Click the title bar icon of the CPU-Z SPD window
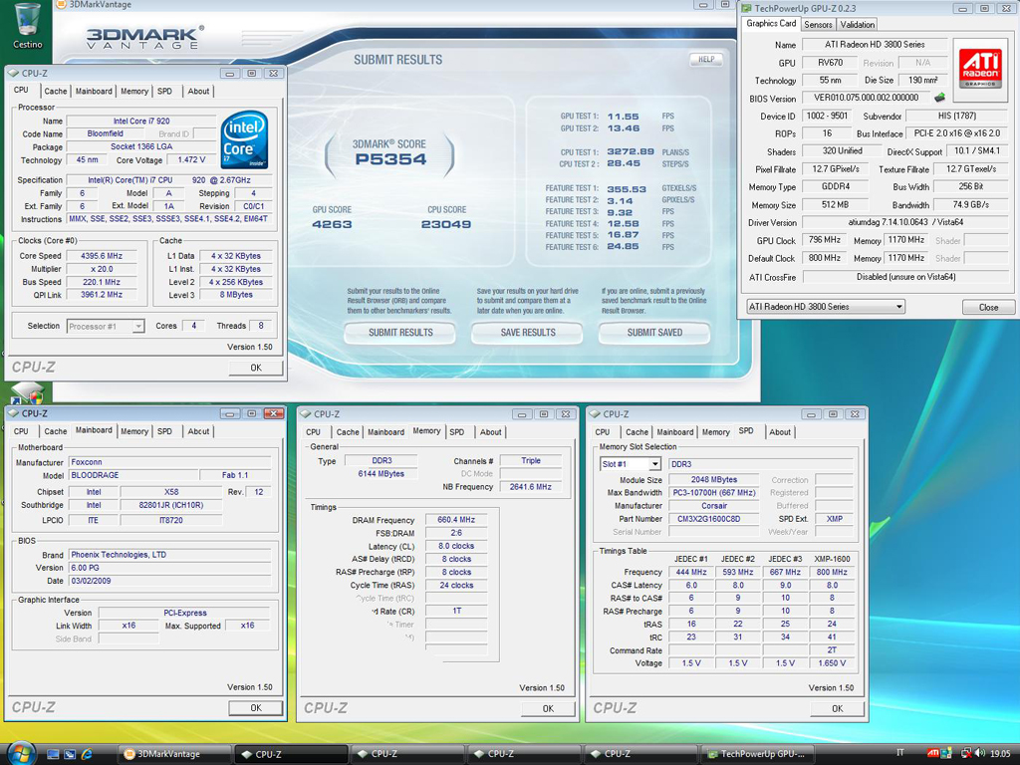 (594, 413)
